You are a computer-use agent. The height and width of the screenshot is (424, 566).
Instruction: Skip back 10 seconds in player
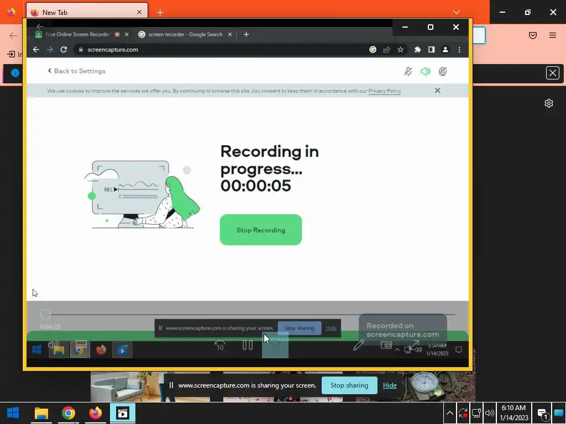click(220, 346)
